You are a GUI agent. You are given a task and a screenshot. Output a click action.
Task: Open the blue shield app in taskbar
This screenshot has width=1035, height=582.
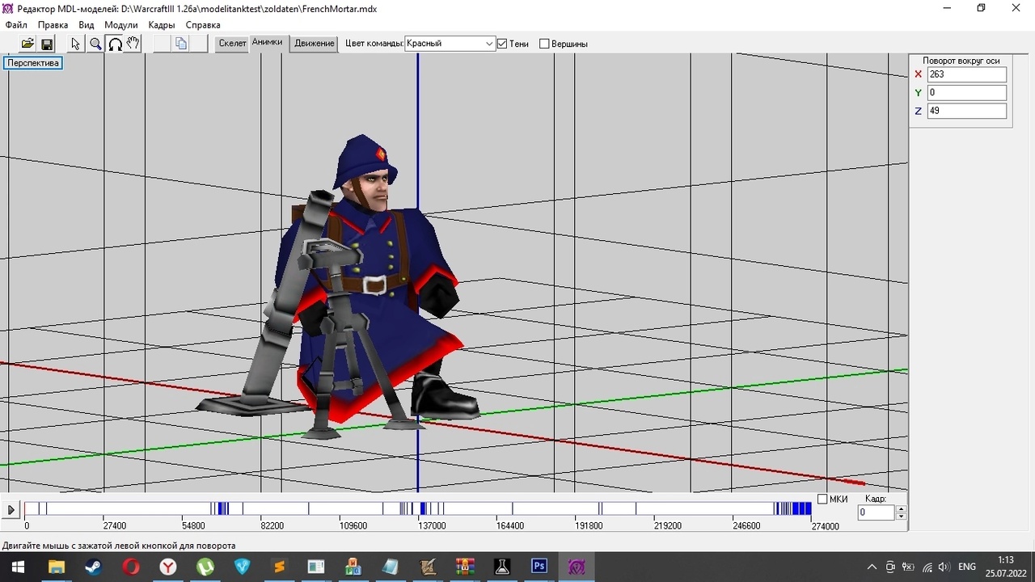[x=242, y=567]
